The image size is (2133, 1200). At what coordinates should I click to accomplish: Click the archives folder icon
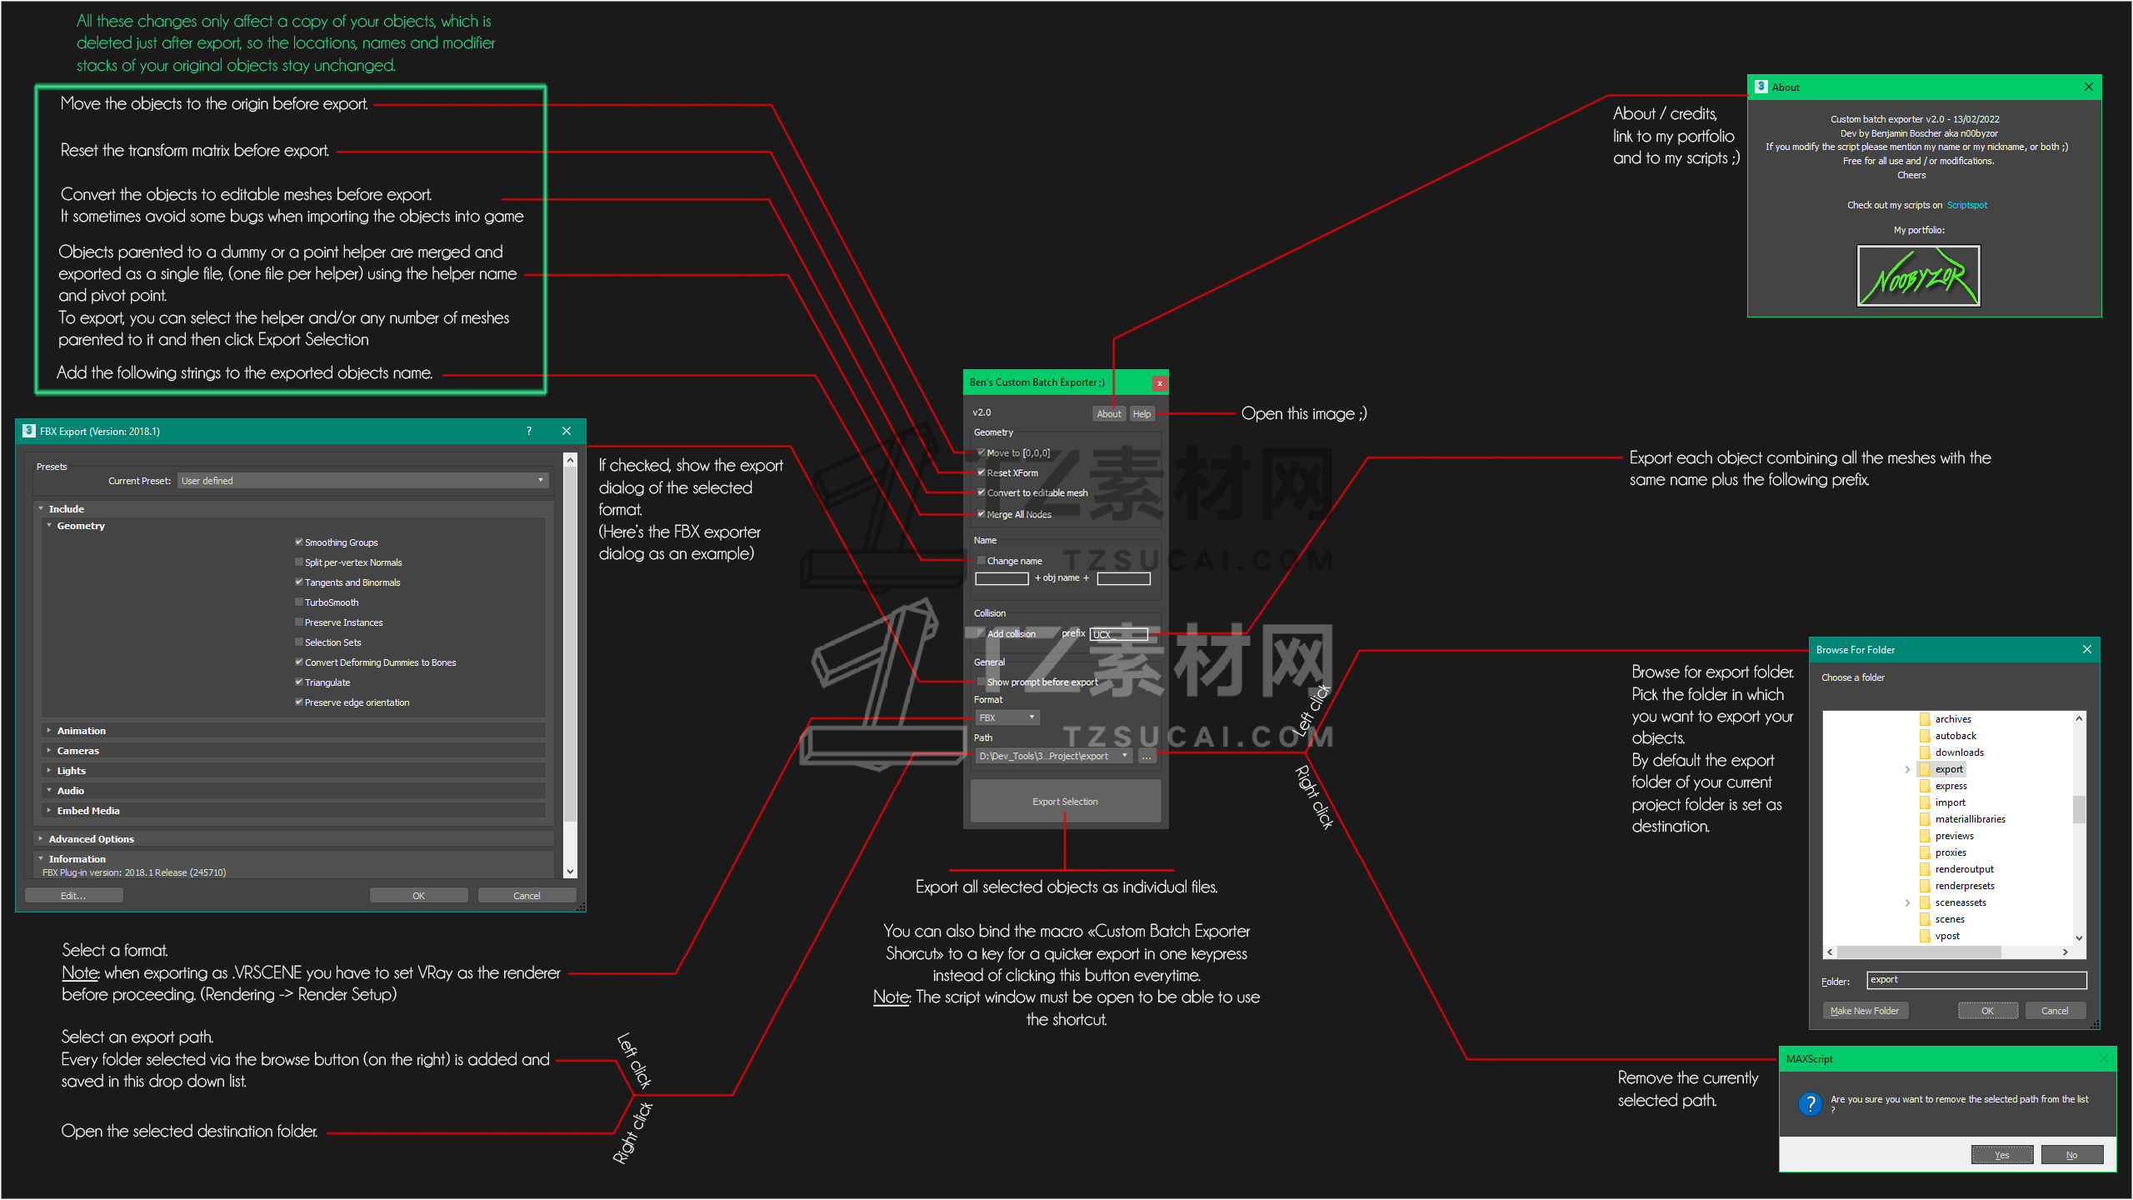(x=1925, y=719)
